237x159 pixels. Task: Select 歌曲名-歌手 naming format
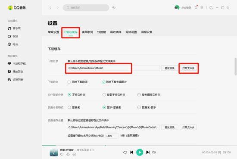(139, 107)
